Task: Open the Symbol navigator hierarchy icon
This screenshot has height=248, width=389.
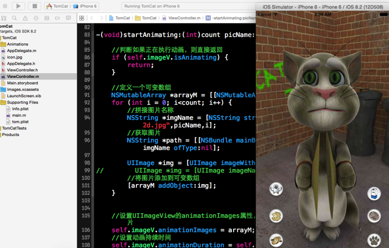Action: pyautogui.click(x=4, y=18)
